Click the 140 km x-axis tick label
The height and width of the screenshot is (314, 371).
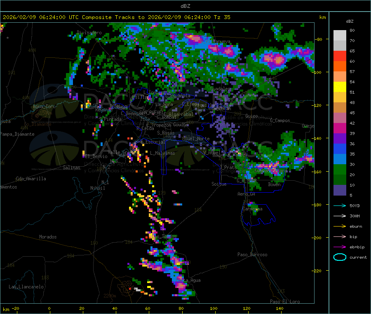point(279,308)
